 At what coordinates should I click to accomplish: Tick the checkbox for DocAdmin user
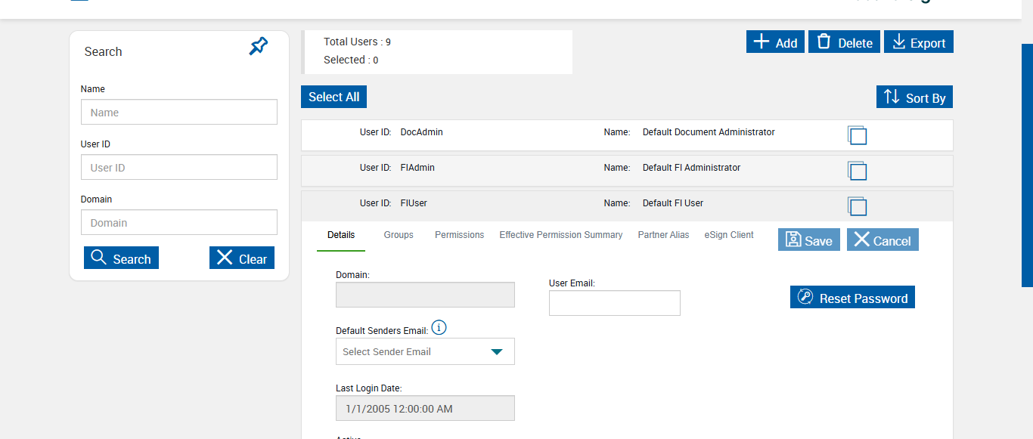[858, 136]
